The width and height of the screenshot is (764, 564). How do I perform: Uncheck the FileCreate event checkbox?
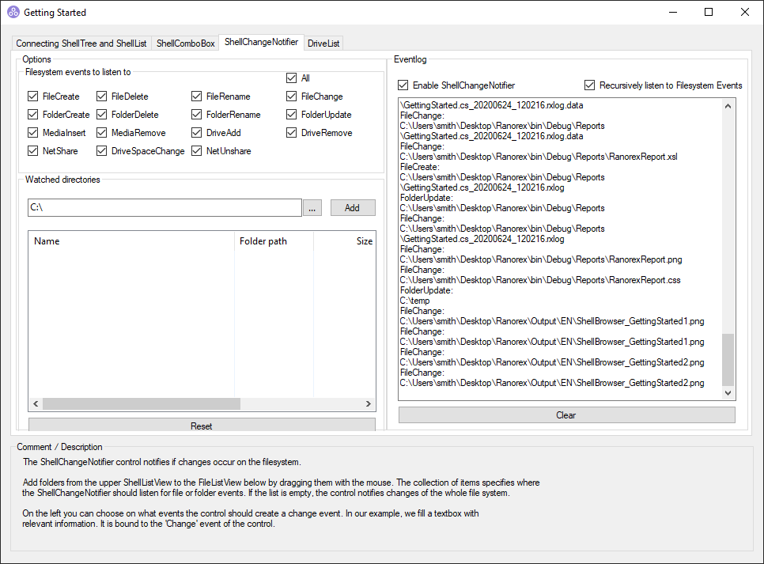coord(33,97)
